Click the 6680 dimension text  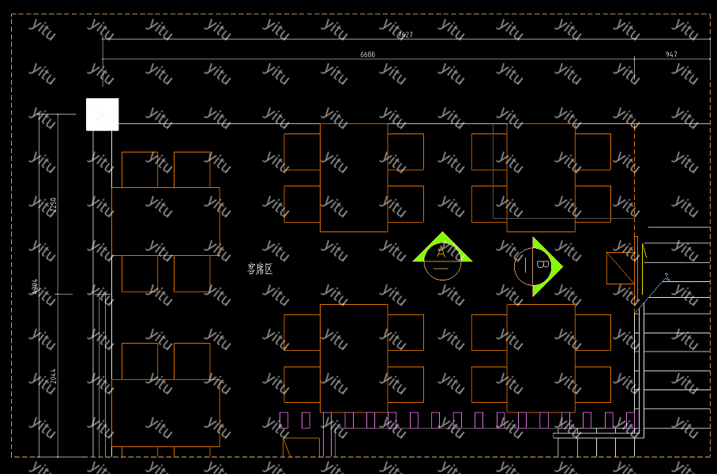tap(367, 55)
